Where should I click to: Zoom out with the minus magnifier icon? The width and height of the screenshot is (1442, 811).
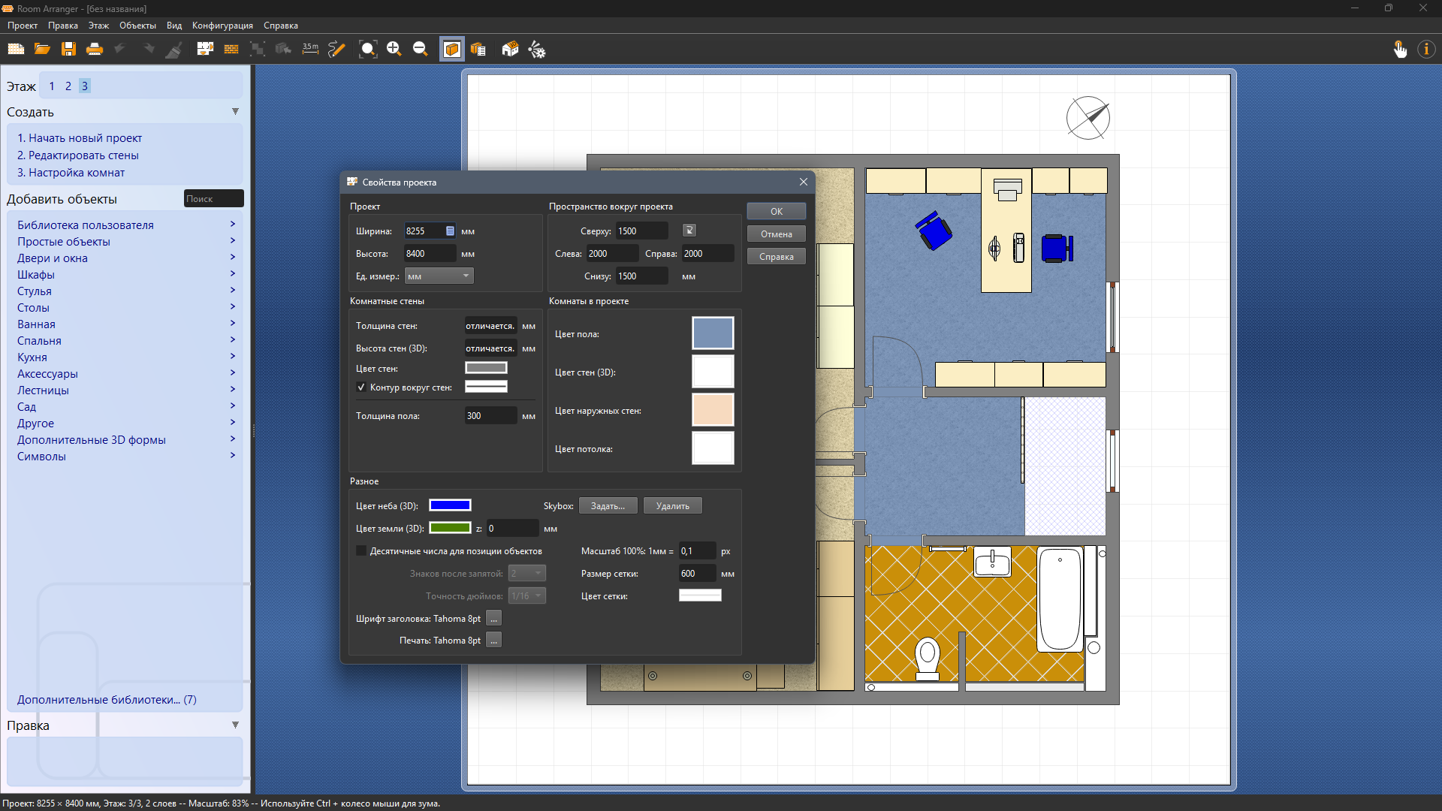(421, 50)
